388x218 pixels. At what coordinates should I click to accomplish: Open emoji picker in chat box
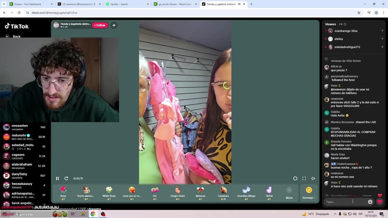(370, 202)
